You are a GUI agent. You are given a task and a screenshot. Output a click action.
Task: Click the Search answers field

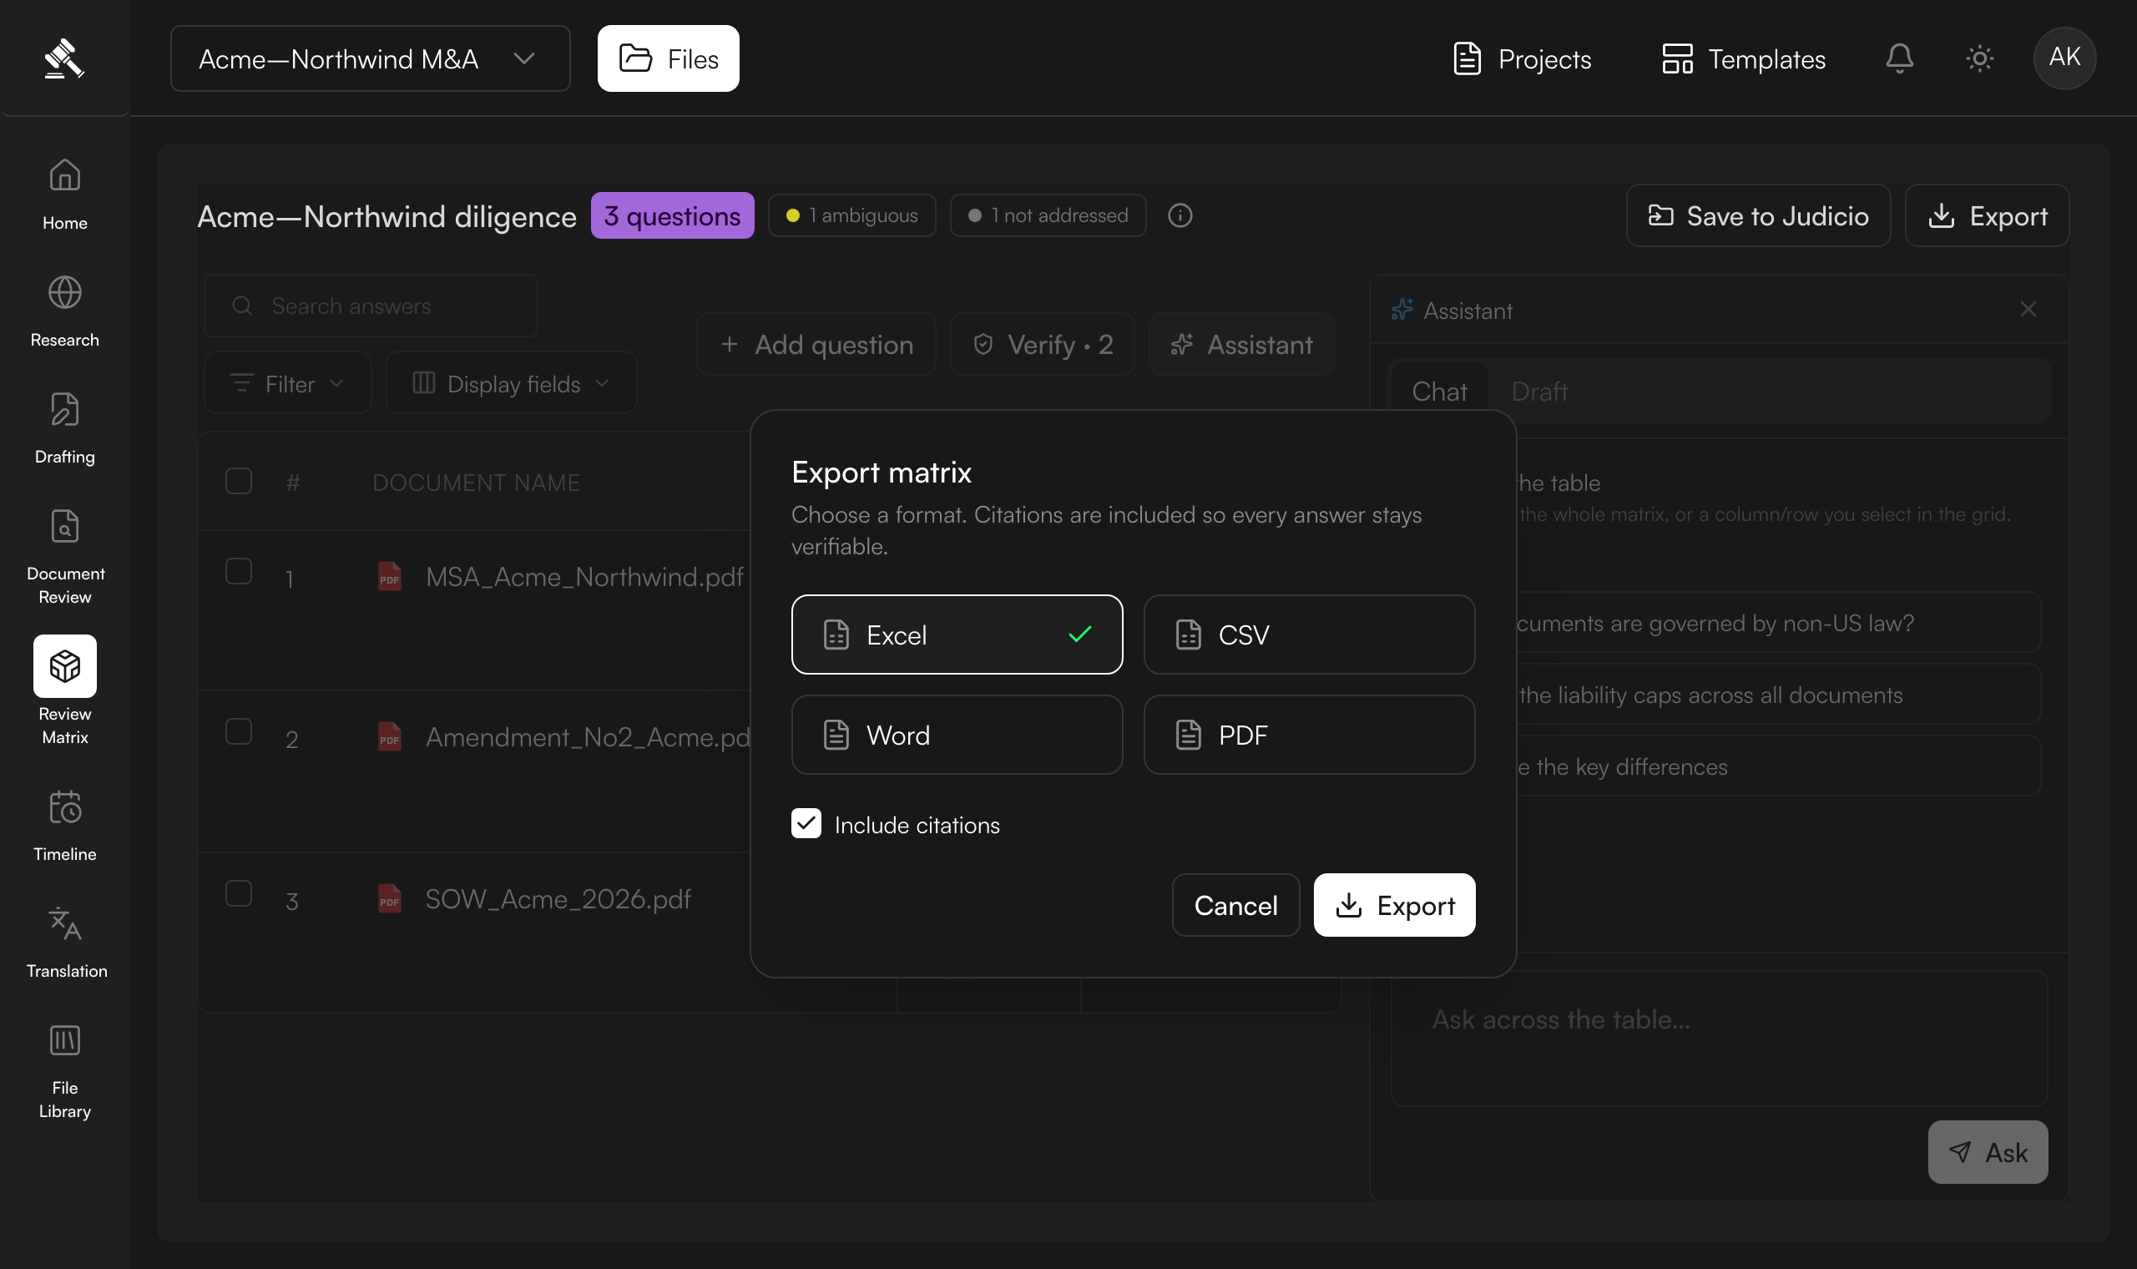tap(370, 306)
